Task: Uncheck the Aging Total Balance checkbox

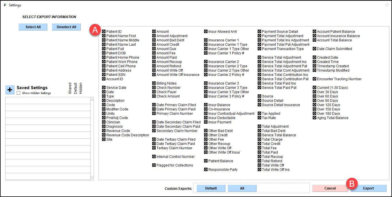Action: [x=314, y=118]
